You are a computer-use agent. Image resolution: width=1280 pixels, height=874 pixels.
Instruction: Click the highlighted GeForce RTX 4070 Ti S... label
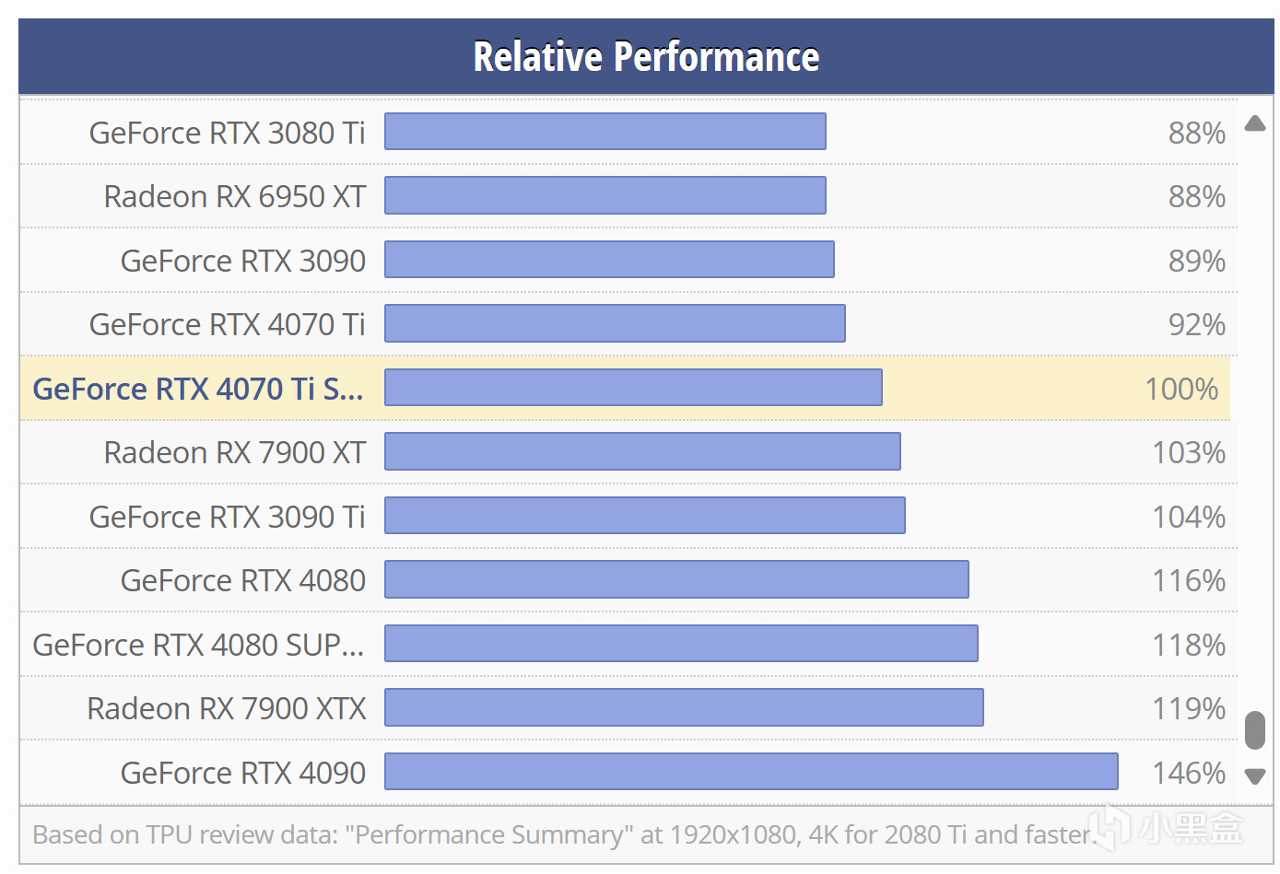point(198,389)
